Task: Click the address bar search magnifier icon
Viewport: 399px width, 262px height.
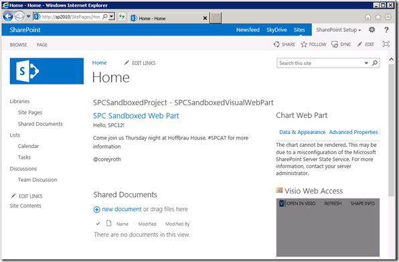Action: coord(104,17)
